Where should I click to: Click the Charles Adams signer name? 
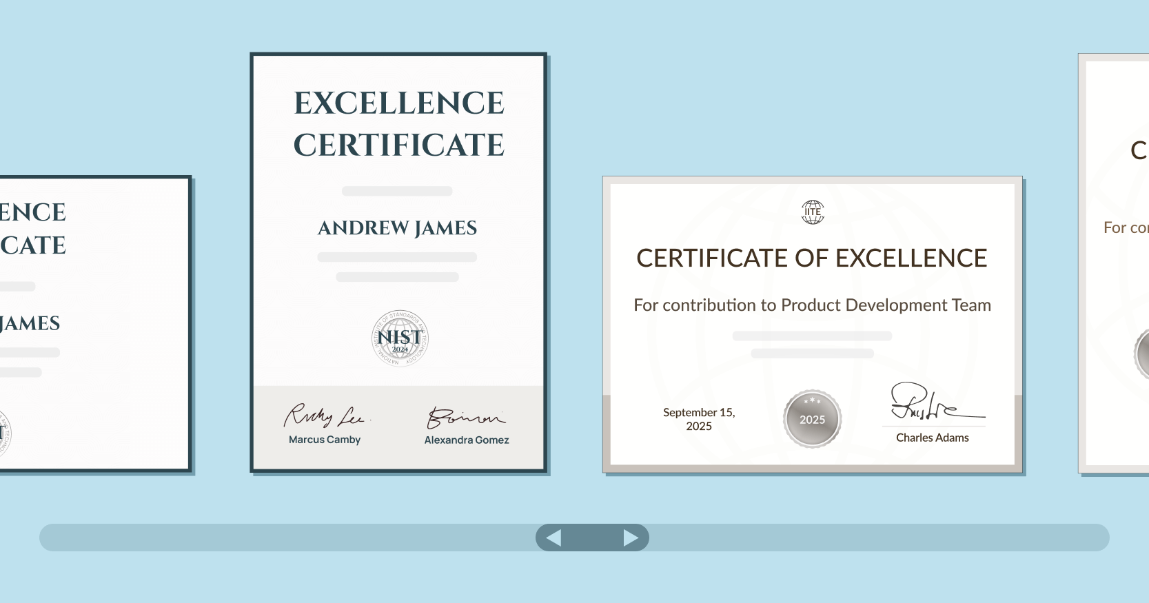932,438
